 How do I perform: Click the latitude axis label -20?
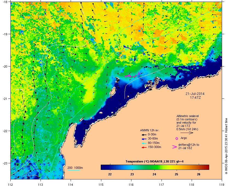click(x=5, y=66)
